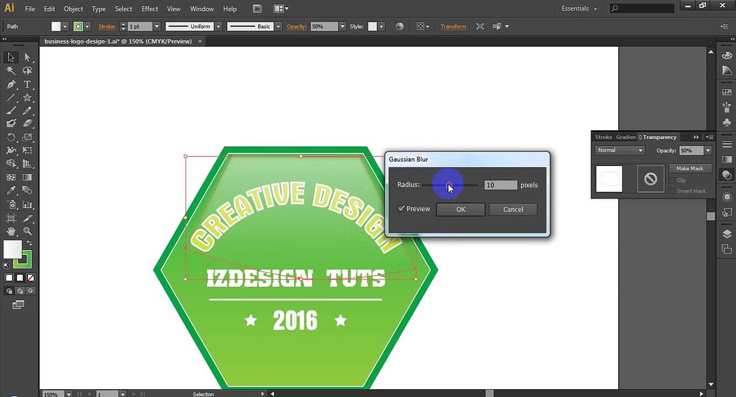This screenshot has height=397, width=736.
Task: Choose the Column Graph tool
Action: coord(27,205)
